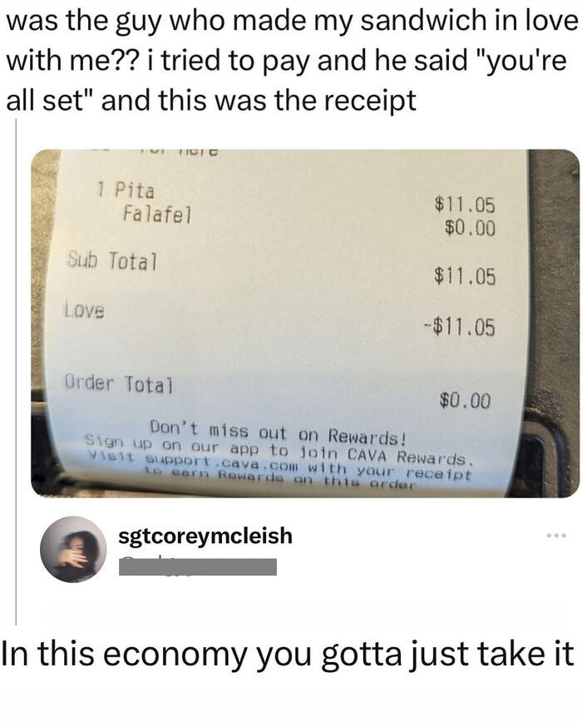Click the order total '$0.00' amount
582x722 pixels.
coord(465,400)
